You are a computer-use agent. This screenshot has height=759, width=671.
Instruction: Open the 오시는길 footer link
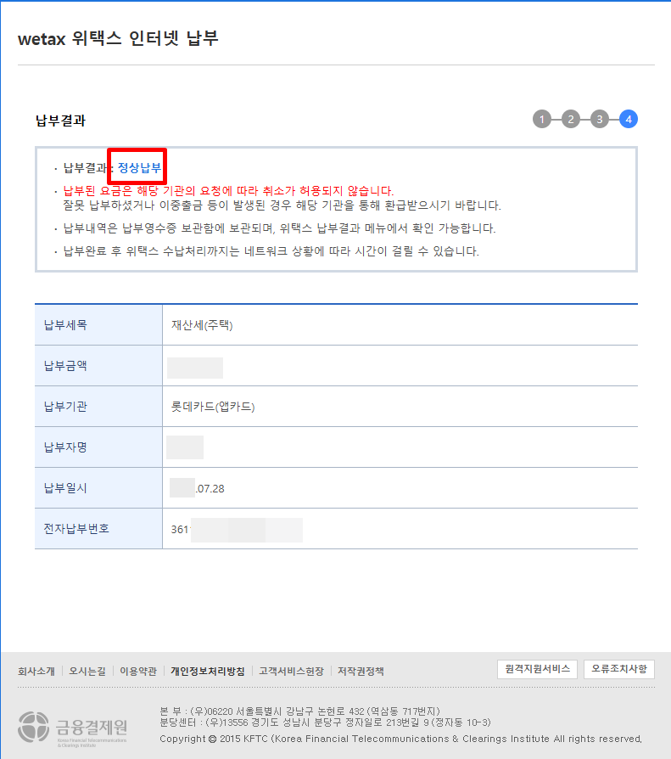pos(87,672)
